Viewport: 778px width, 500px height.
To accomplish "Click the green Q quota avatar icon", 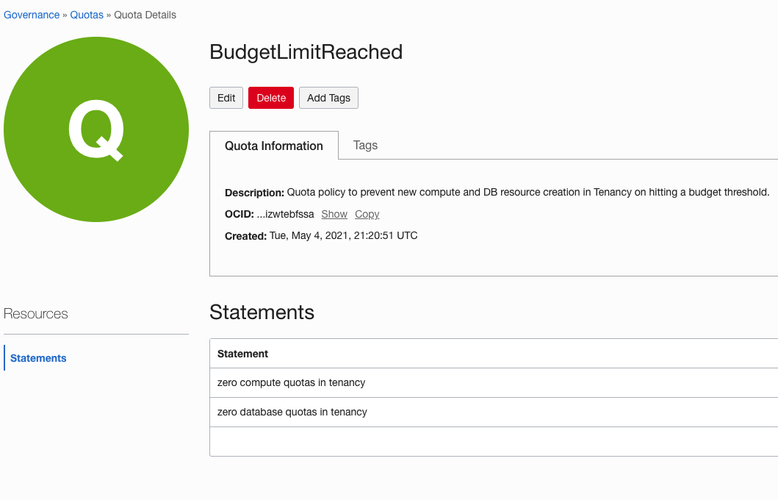I will tap(96, 129).
